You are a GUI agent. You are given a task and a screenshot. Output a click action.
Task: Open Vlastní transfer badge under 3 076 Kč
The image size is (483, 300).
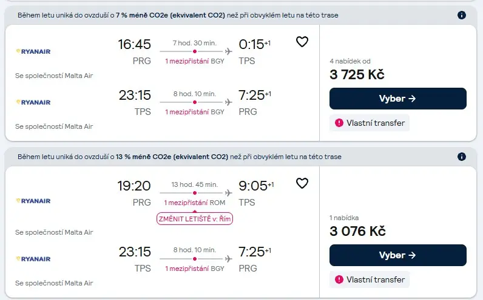[x=370, y=279]
